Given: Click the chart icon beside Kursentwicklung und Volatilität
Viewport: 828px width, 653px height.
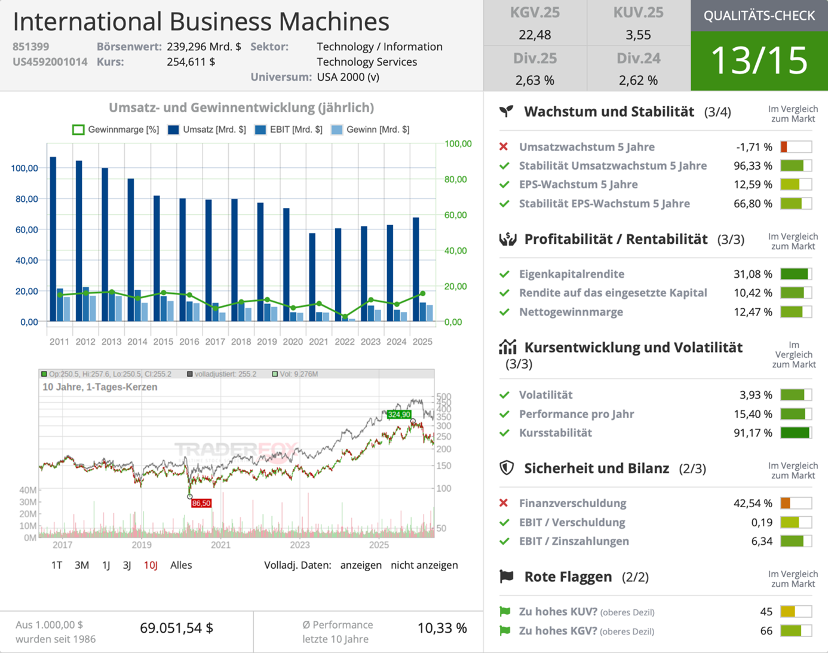Looking at the screenshot, I should [x=507, y=347].
